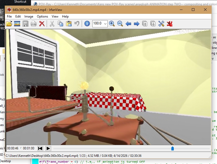217x164 pixels.
Task: Click the Cut scissors icon
Action: 52,24
